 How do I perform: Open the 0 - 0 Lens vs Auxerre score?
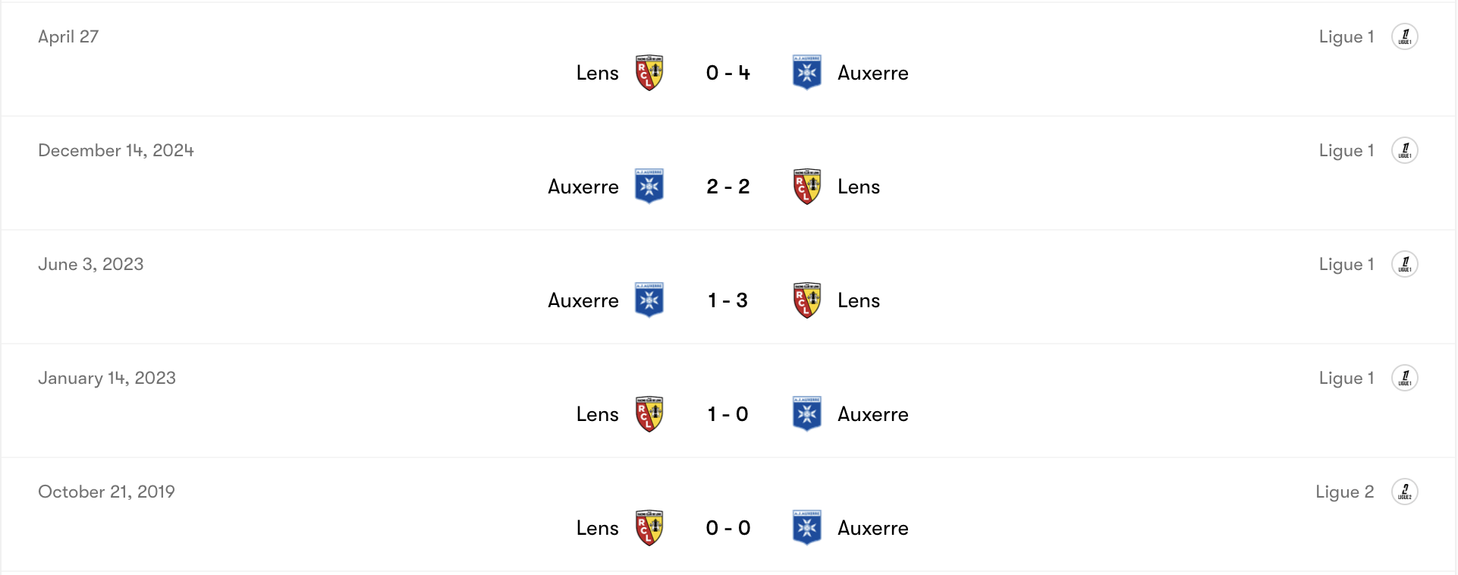pos(727,528)
